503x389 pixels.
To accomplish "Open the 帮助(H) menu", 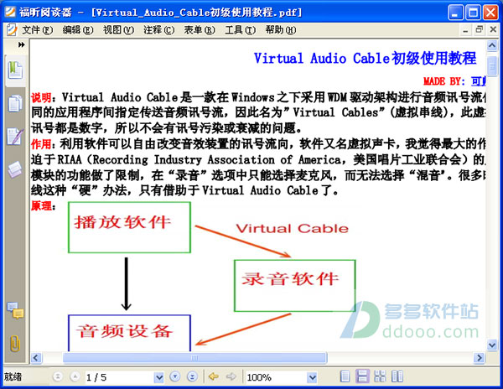I will pyautogui.click(x=281, y=30).
